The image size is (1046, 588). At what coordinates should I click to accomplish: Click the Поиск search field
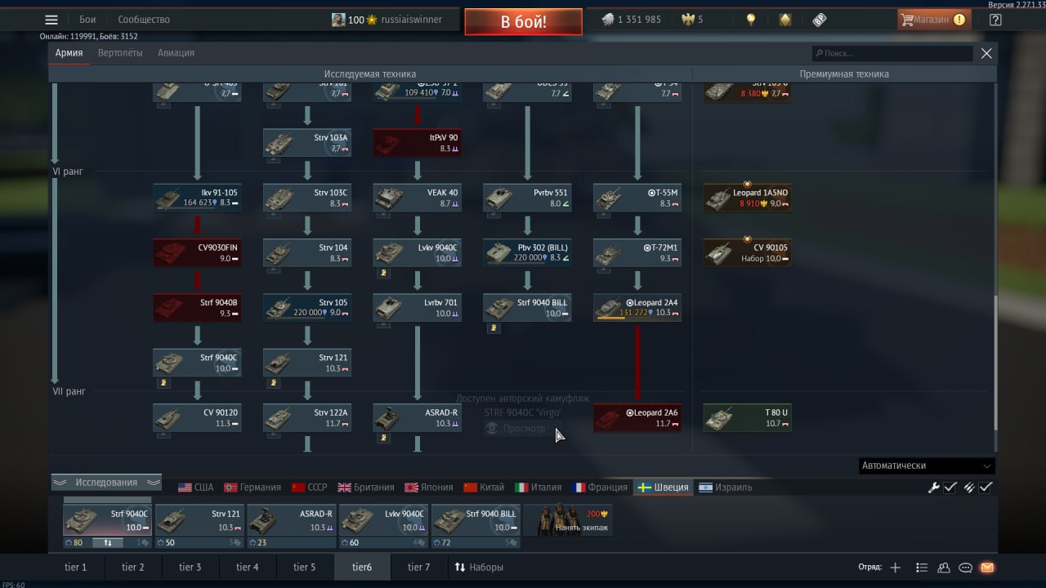[x=892, y=53]
